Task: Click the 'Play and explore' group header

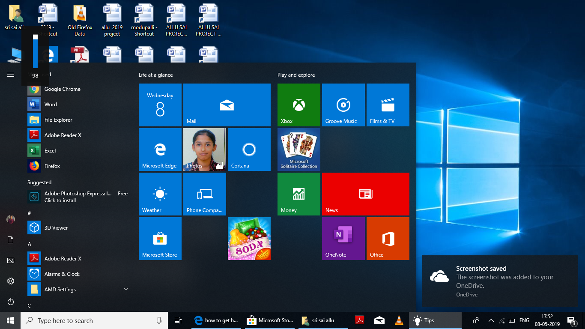Action: point(296,75)
